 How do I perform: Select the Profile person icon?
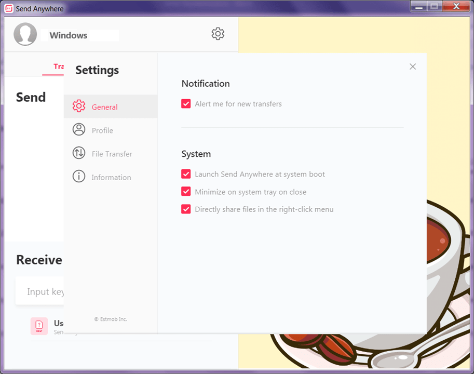(79, 129)
